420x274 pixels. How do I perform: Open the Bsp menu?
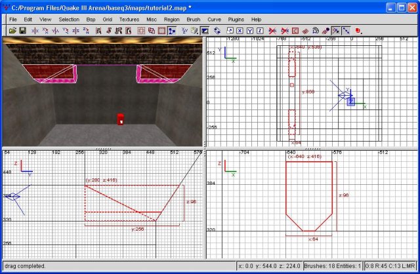pyautogui.click(x=91, y=20)
